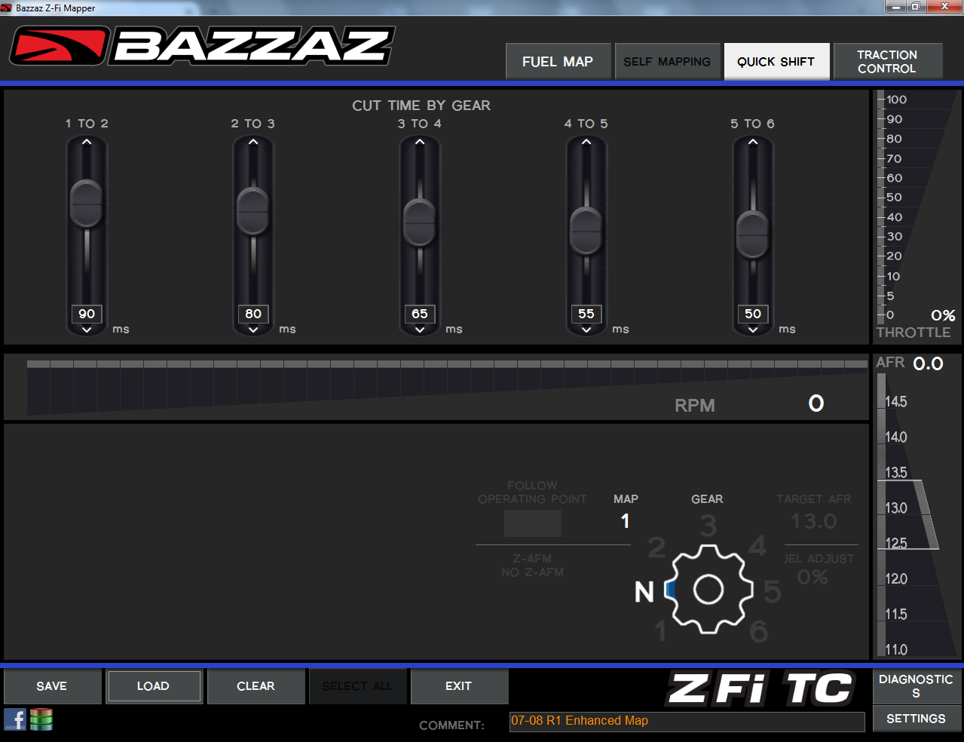This screenshot has width=964, height=742.
Task: Click the Facebook icon
Action: click(x=15, y=719)
